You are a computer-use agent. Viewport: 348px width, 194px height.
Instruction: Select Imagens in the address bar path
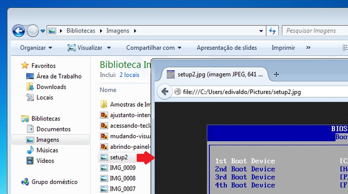point(118,31)
